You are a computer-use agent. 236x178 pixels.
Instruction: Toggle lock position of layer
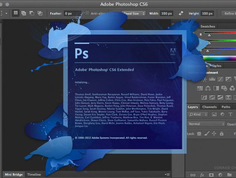pos(214,133)
